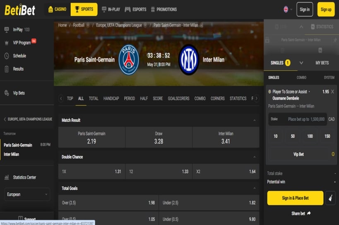Set quick stake 100
Image resolution: width=339 pixels, height=225 pixels.
point(310,136)
